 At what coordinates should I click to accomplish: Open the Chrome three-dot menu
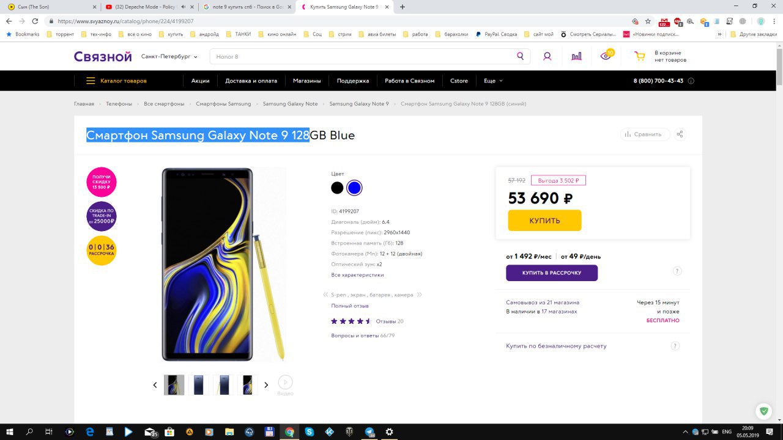click(774, 21)
